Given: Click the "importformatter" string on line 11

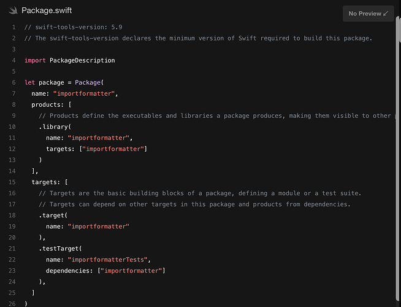Looking at the screenshot, I should (x=99, y=138).
